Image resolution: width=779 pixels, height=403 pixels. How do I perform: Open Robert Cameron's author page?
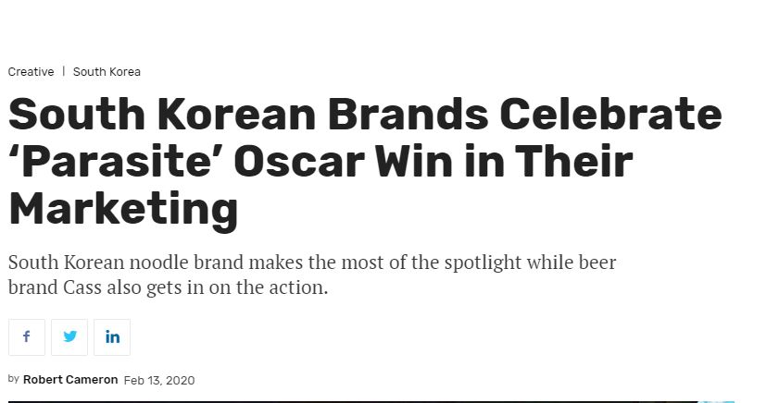point(70,380)
